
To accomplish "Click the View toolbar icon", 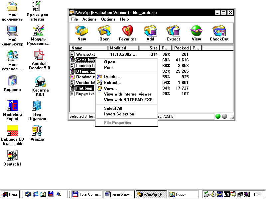I will pos(196,33).
